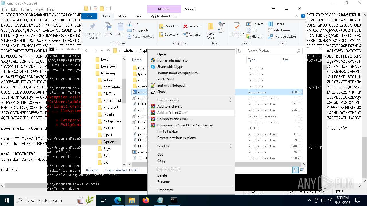Open the Application Tools tab

click(164, 16)
